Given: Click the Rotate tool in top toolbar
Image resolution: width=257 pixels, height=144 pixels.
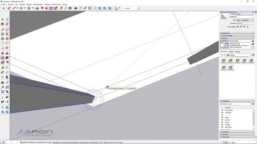Looking at the screenshot, I should (51, 8).
